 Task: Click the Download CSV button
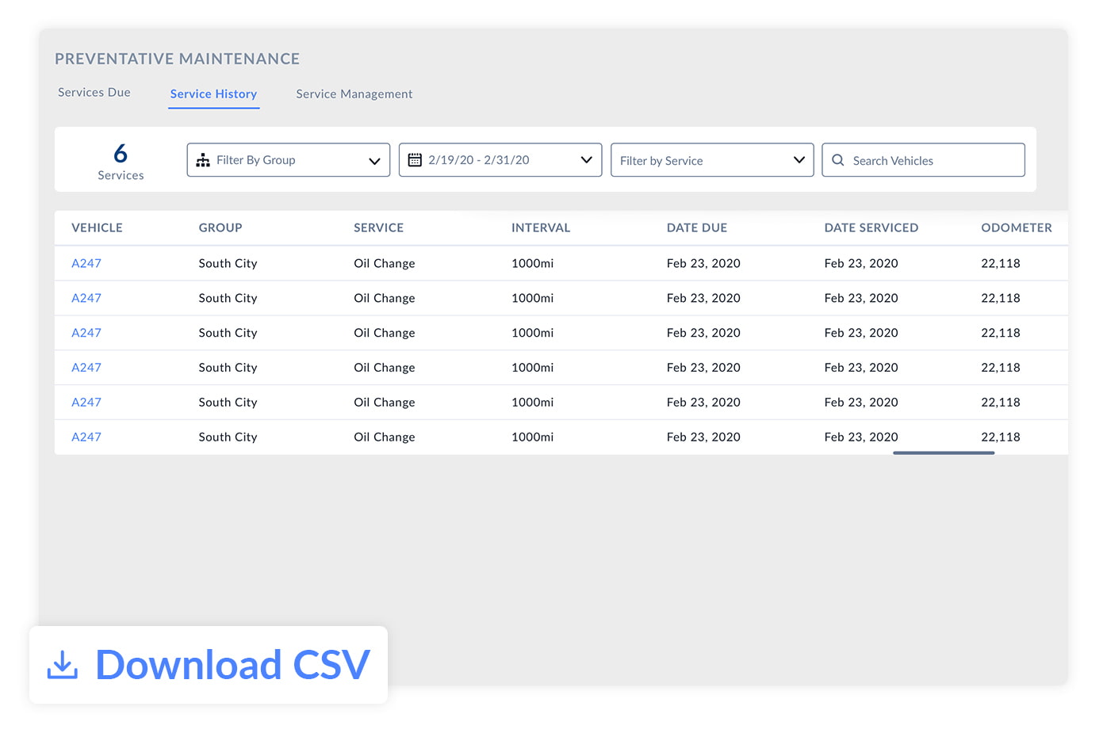pyautogui.click(x=209, y=665)
